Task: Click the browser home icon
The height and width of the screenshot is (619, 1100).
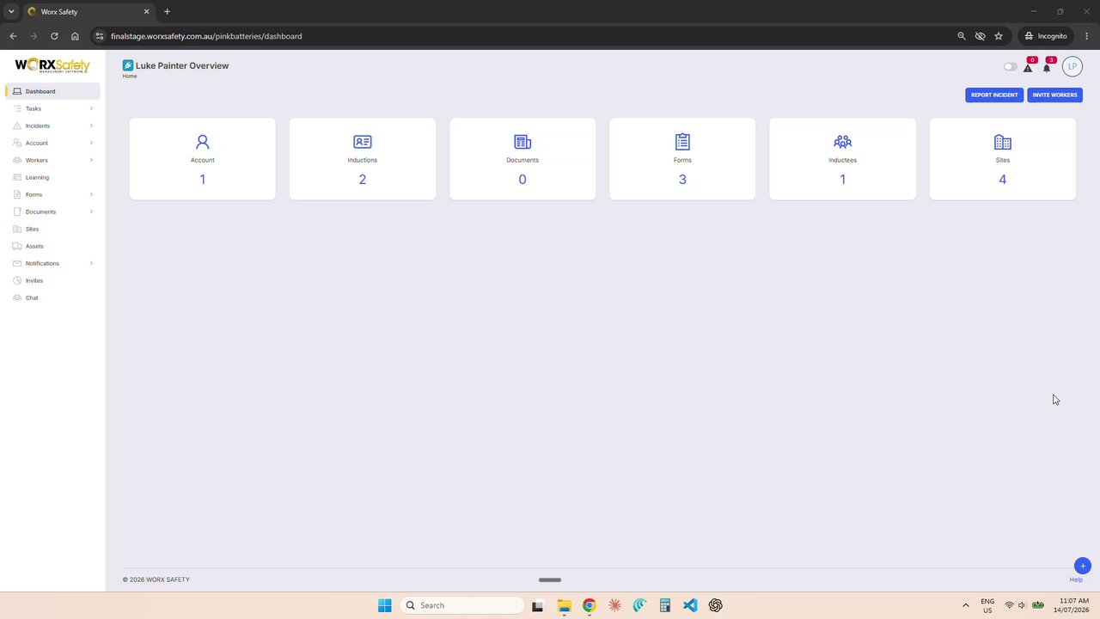Action: pyautogui.click(x=75, y=36)
